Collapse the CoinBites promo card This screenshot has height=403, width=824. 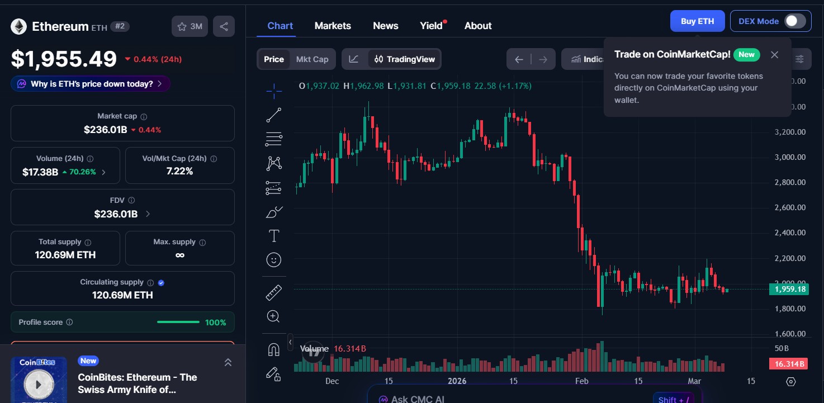[228, 362]
